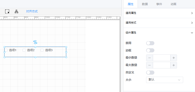This screenshot has width=195, height=92.
Task: Click the rotate handle above checkbox group
Action: (35, 42)
